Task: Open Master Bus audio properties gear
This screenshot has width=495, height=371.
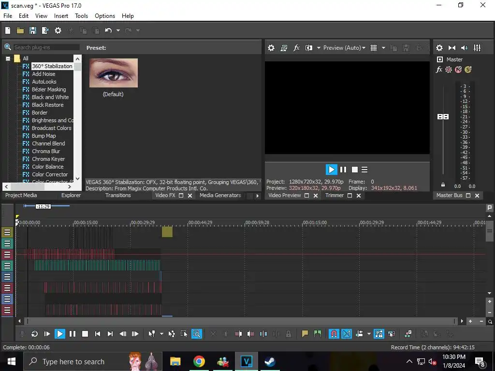Action: (x=439, y=48)
